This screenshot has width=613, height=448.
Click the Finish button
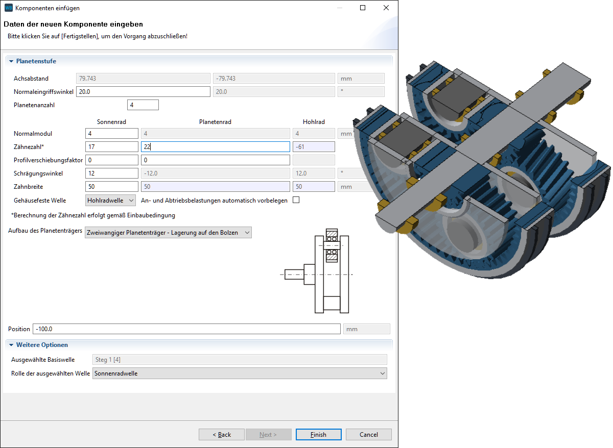click(318, 435)
